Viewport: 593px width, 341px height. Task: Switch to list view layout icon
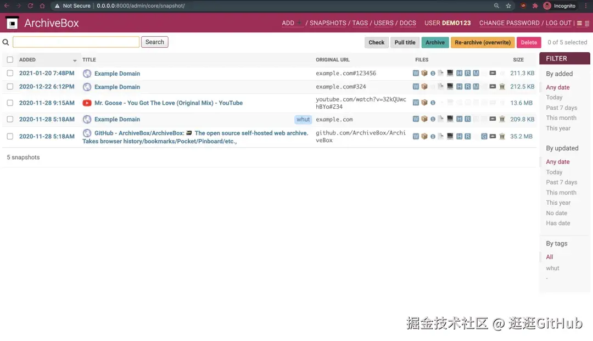coord(579,23)
